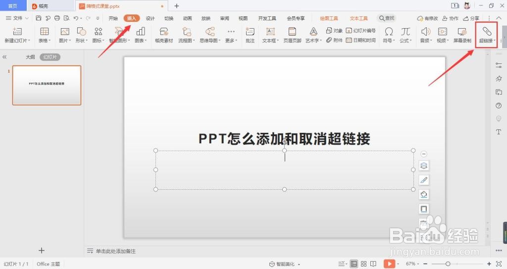Click the 流程图 flowchart icon
This screenshot has width=507, height=269.
pos(187,31)
